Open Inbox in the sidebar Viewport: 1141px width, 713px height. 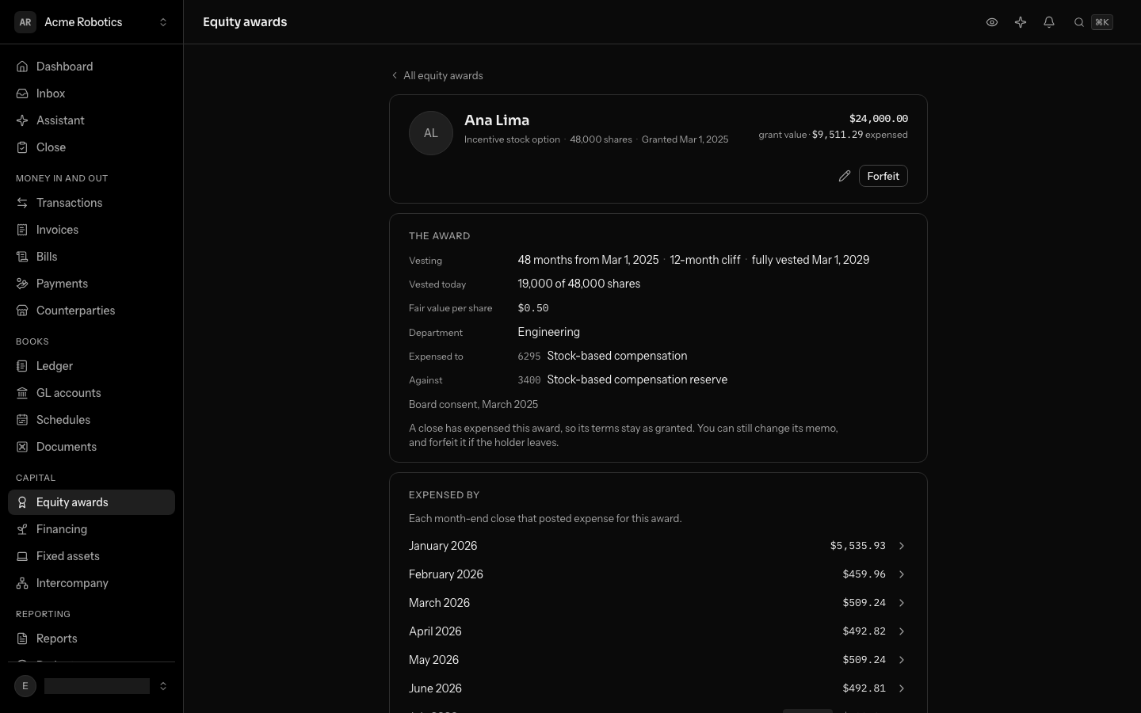pyautogui.click(x=91, y=93)
